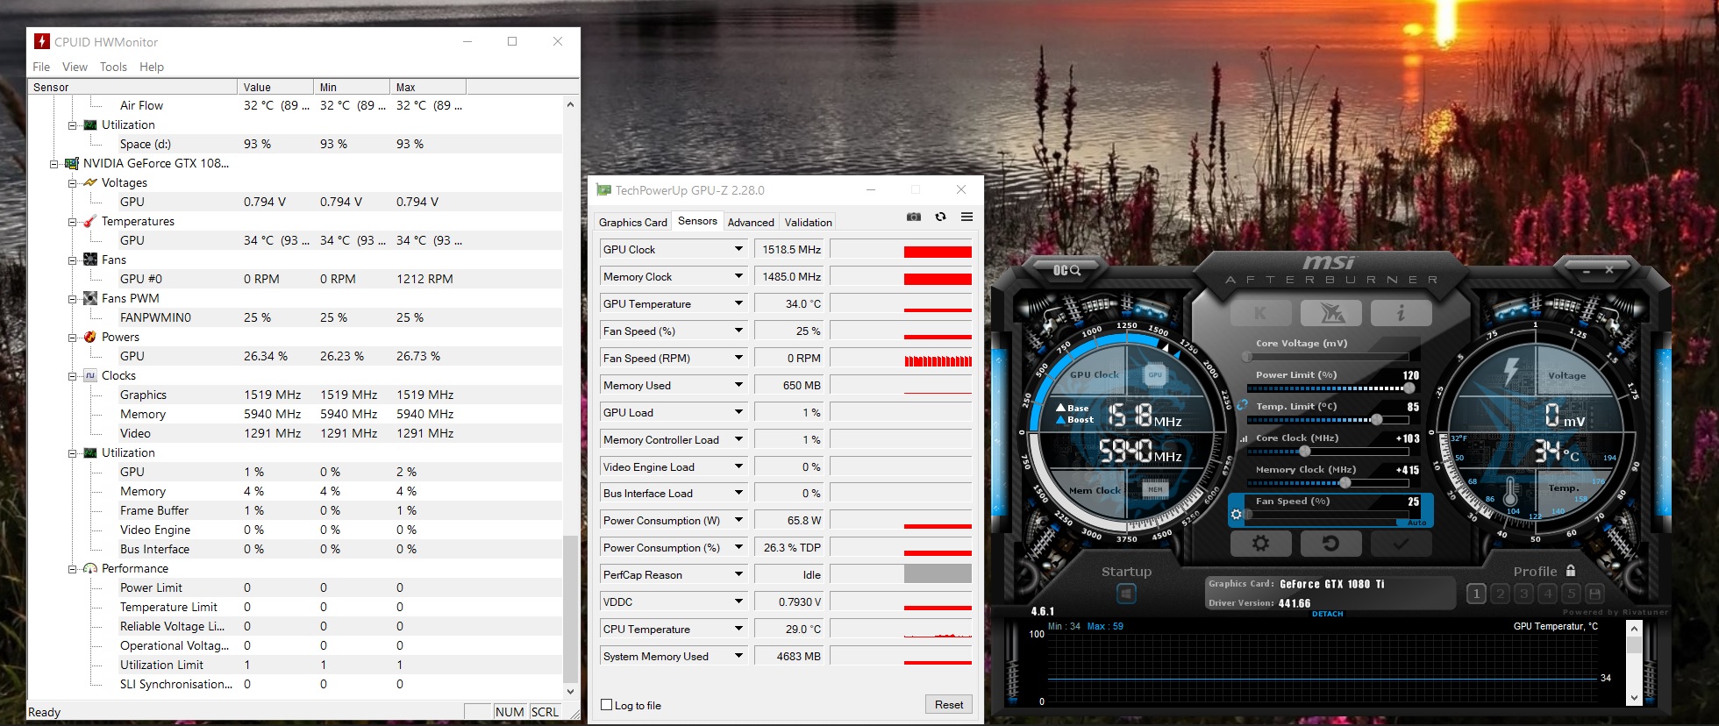Viewport: 1719px width, 726px height.
Task: Open Afterburner settings gear button
Action: coord(1260,544)
